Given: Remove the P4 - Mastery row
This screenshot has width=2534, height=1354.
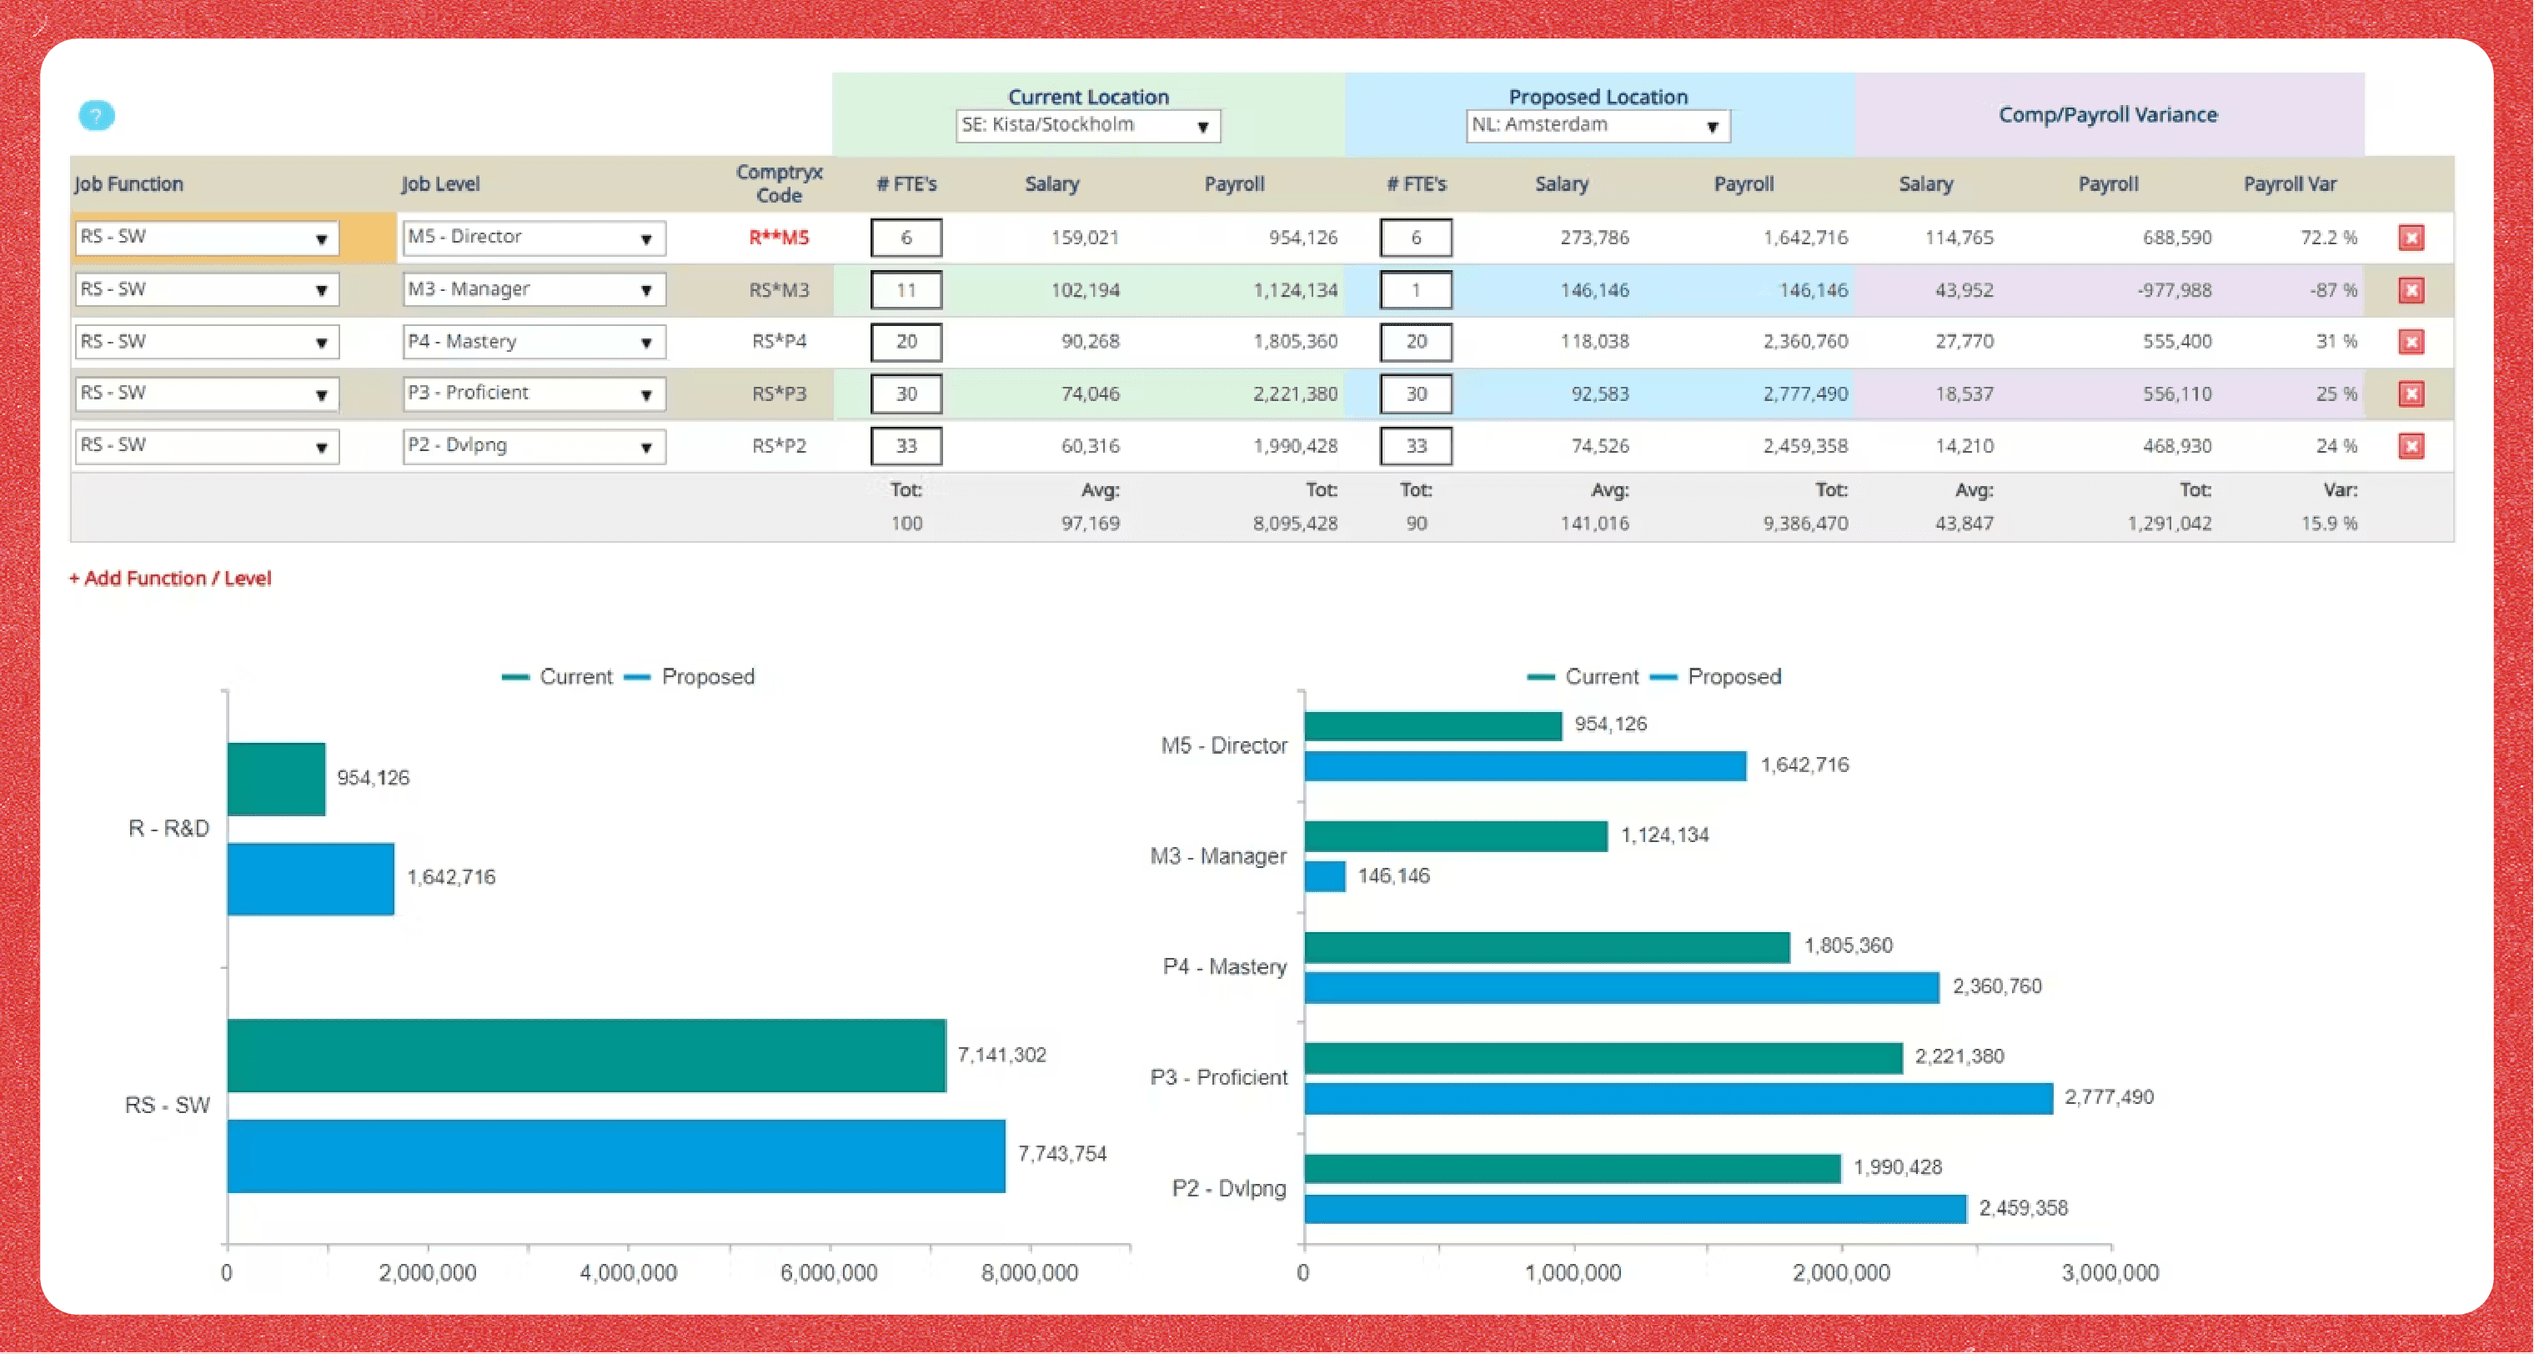Looking at the screenshot, I should (2411, 341).
